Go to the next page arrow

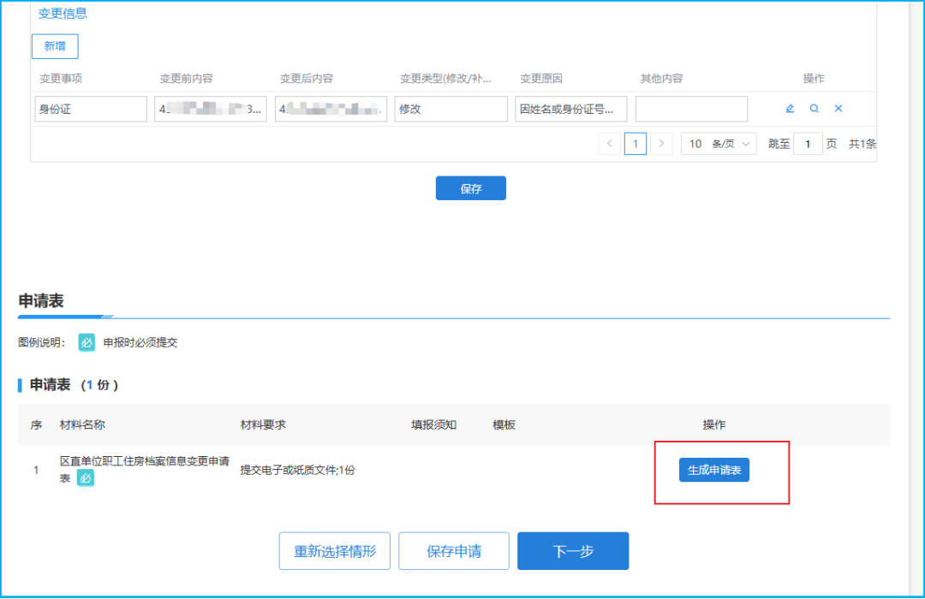coord(660,144)
